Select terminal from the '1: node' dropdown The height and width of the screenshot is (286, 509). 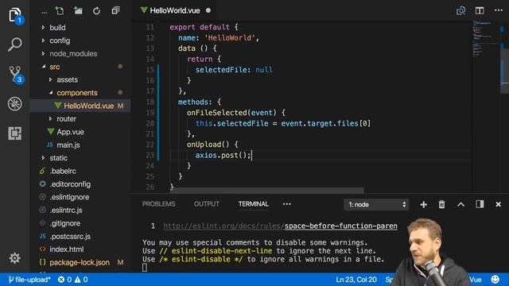click(x=376, y=205)
